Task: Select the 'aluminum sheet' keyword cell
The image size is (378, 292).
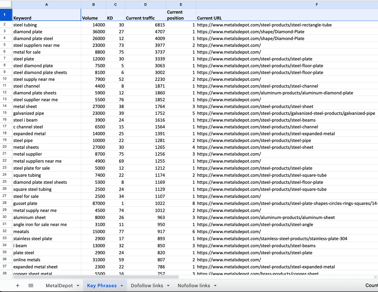Action: point(47,217)
